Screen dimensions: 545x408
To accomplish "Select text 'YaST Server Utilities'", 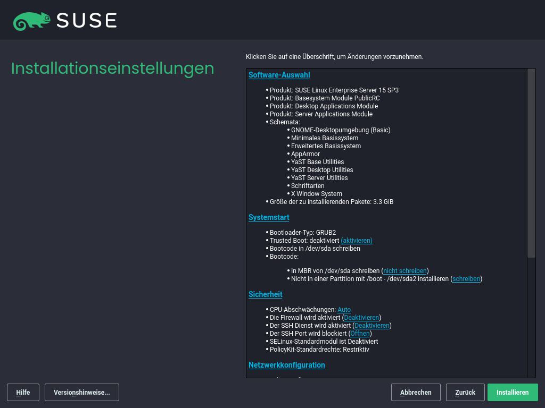I will click(x=319, y=178).
